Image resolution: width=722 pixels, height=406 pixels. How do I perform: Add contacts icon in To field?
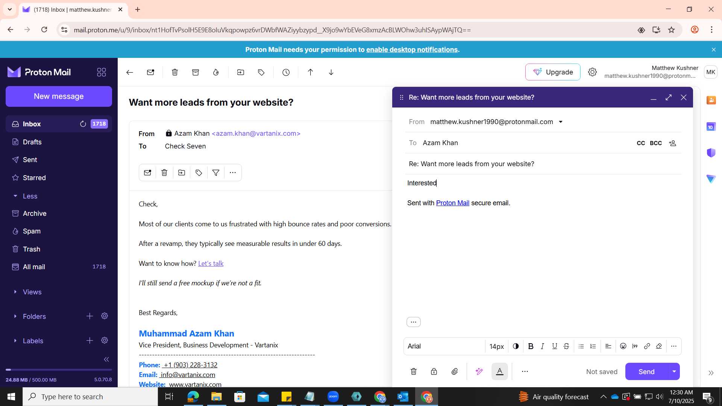673,143
